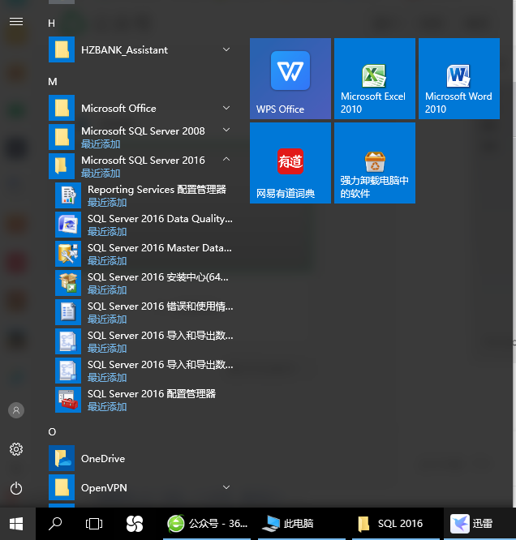This screenshot has width=516, height=540.
Task: Click 'OneDrive' label text
Action: click(103, 459)
